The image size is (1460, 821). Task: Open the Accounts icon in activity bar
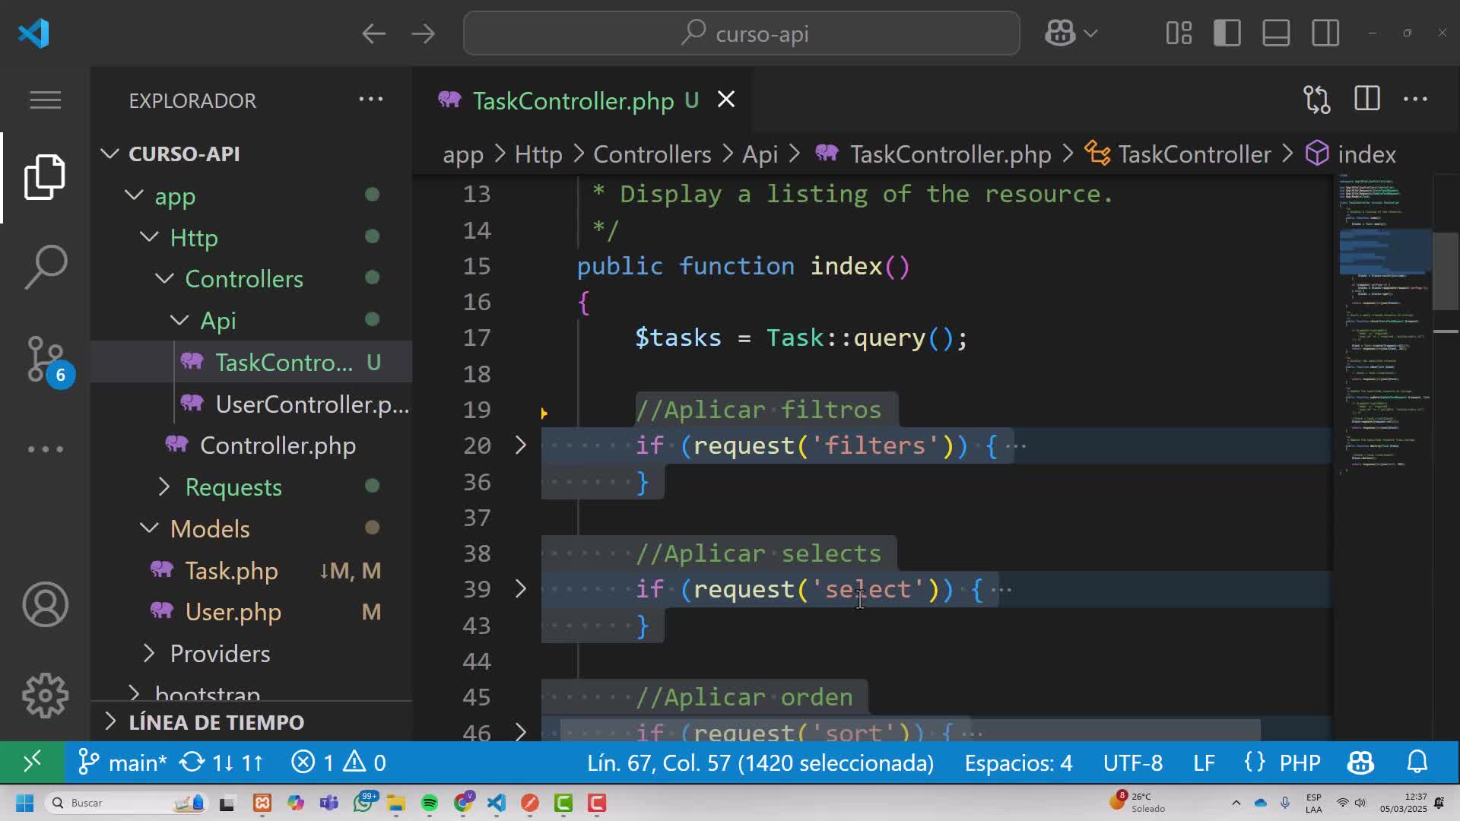pyautogui.click(x=46, y=604)
